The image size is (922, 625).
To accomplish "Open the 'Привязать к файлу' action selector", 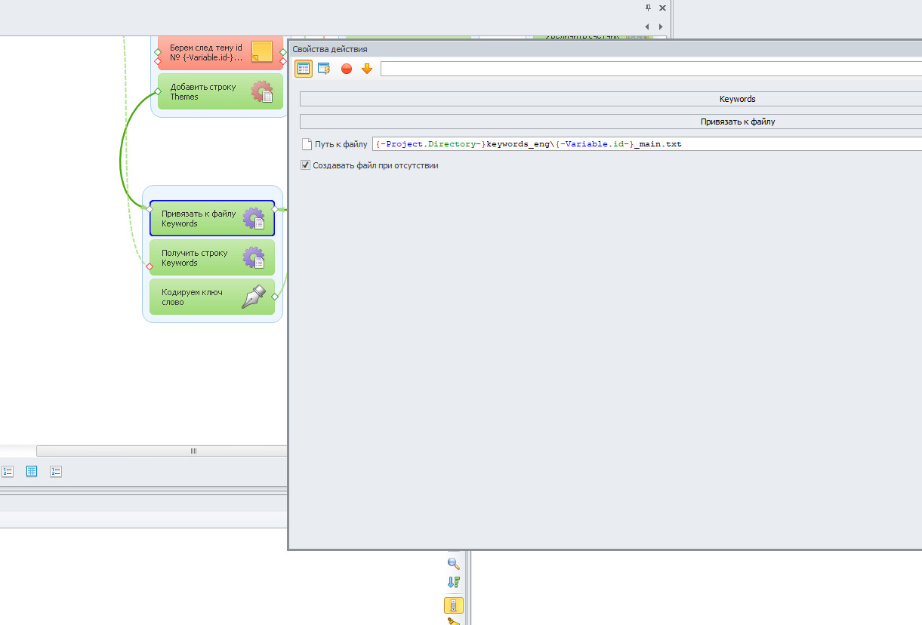I will point(611,122).
